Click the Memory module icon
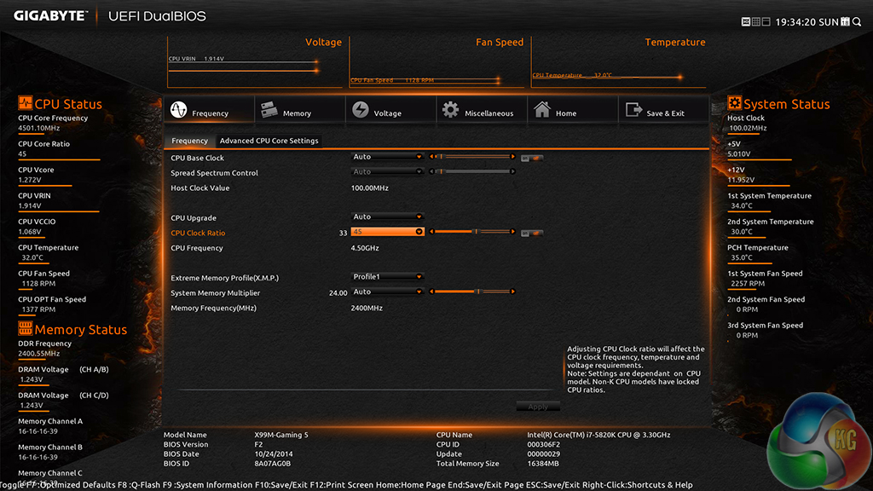Screen dimensions: 873x491 tap(269, 110)
